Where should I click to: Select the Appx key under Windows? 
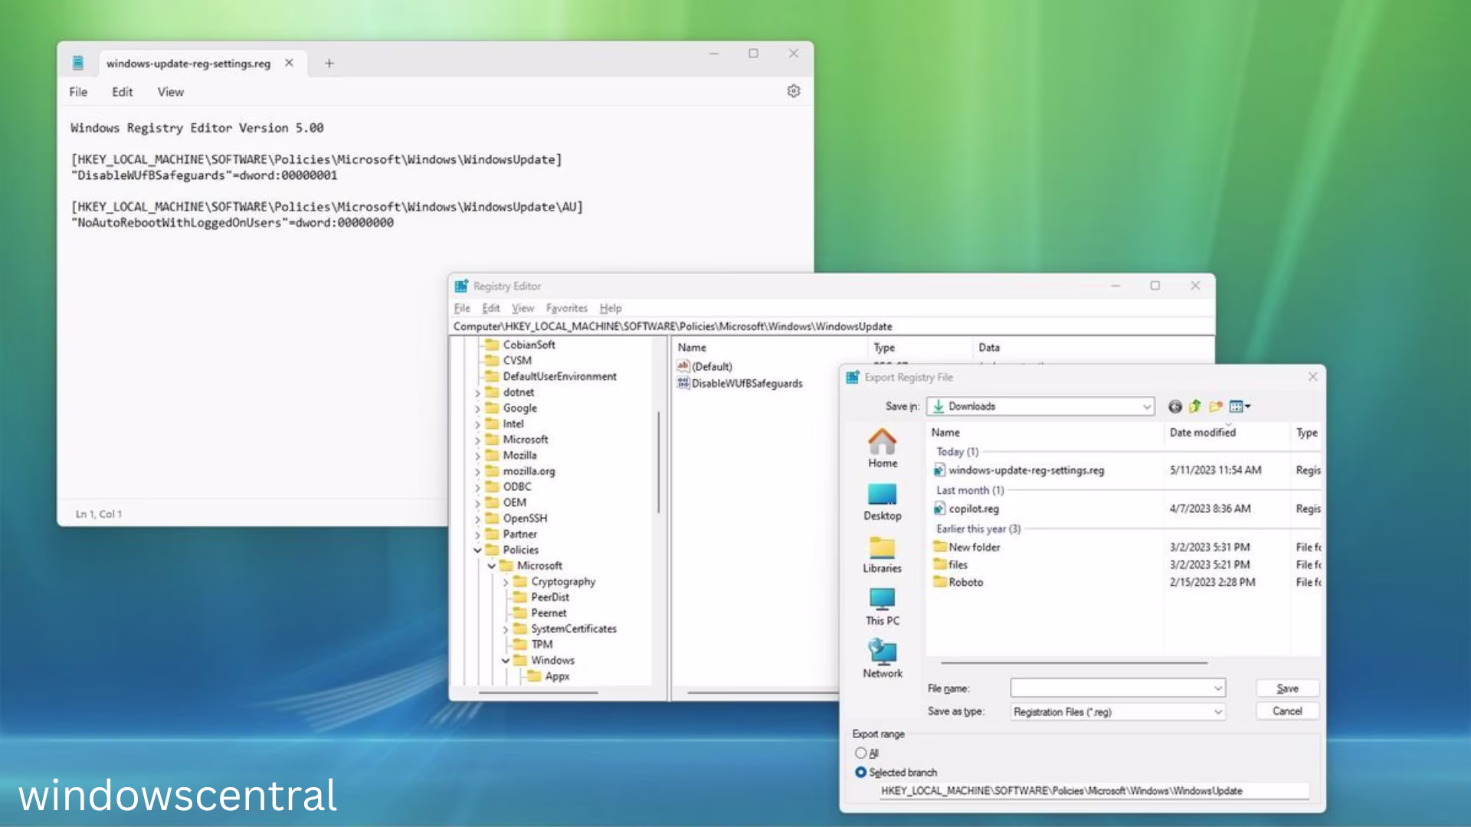[x=557, y=676]
